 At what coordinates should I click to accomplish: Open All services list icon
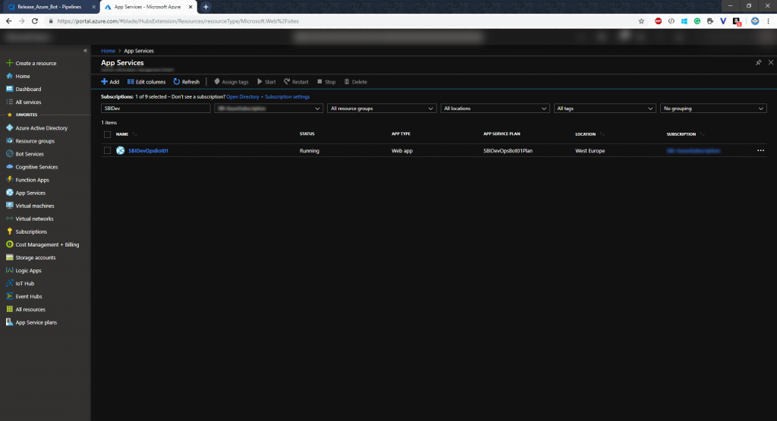point(9,102)
